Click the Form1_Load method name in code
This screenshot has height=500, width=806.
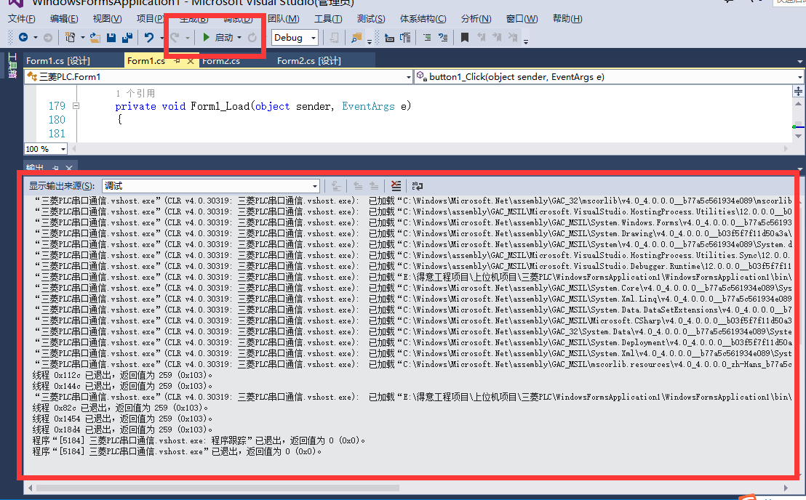(x=220, y=106)
